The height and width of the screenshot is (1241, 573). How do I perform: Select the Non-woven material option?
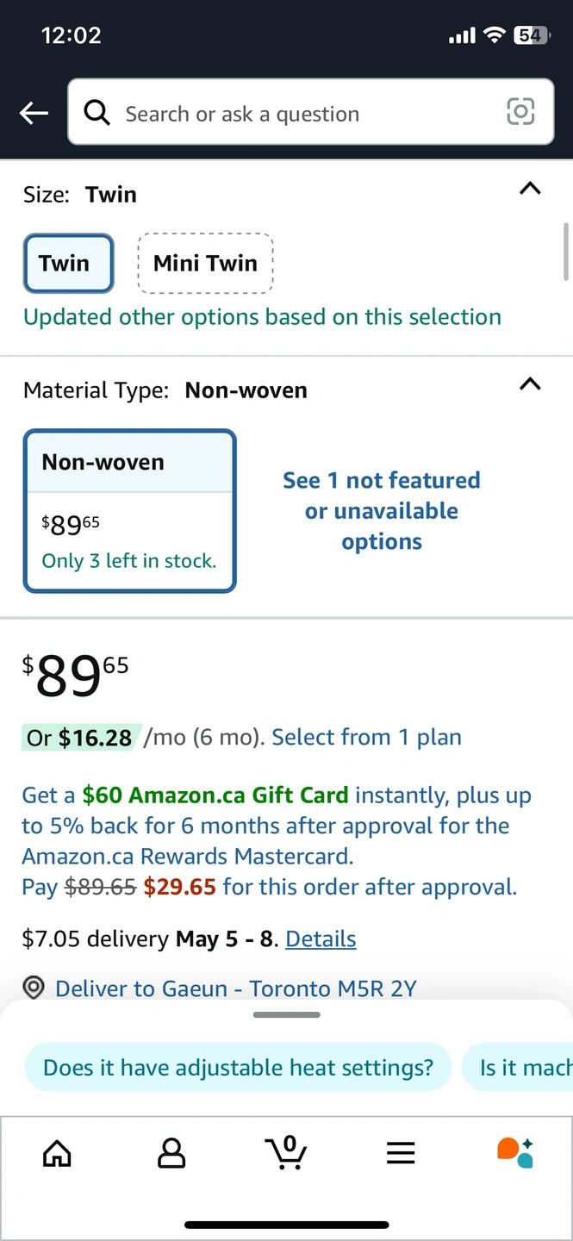pos(129,511)
